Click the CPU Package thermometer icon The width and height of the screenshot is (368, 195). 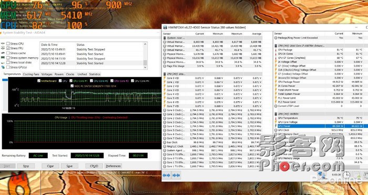[276, 50]
